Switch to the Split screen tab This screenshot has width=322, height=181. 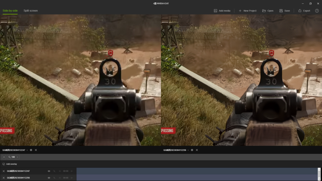coord(31,11)
